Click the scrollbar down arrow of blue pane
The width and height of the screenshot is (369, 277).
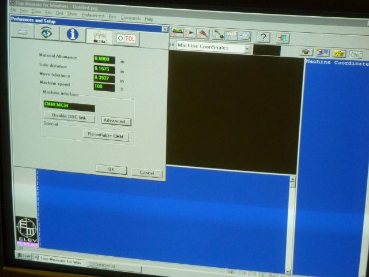coord(288,272)
